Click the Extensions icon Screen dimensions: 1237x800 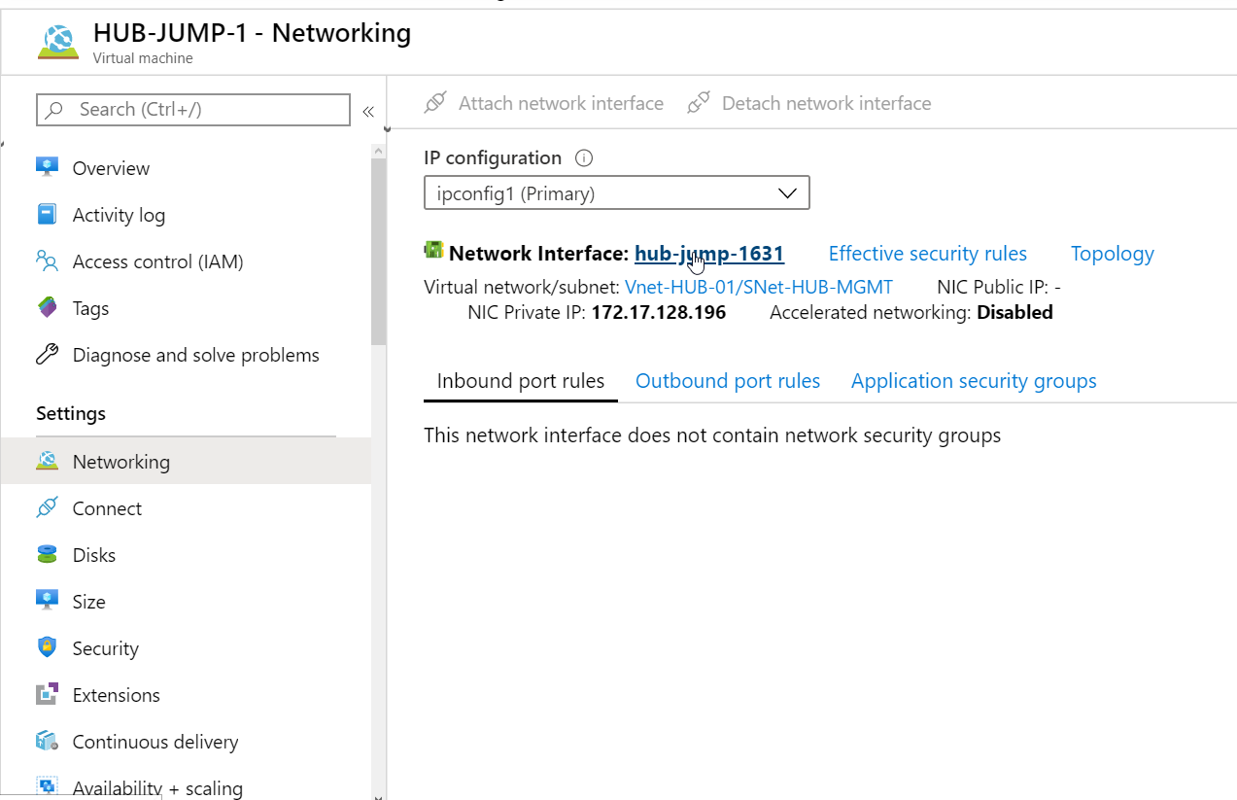(48, 694)
